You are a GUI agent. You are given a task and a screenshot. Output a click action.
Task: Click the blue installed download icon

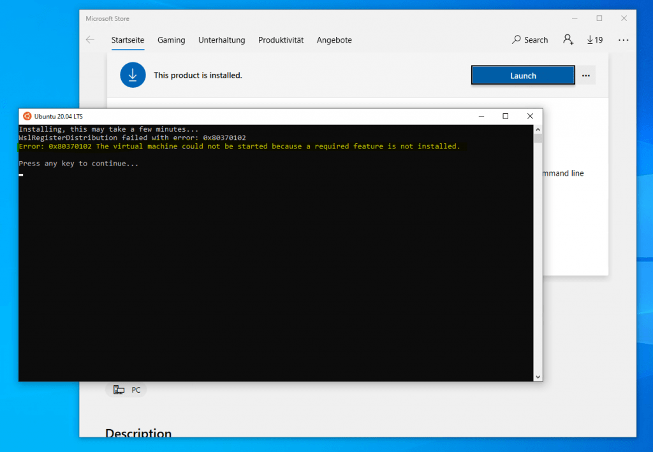[133, 75]
